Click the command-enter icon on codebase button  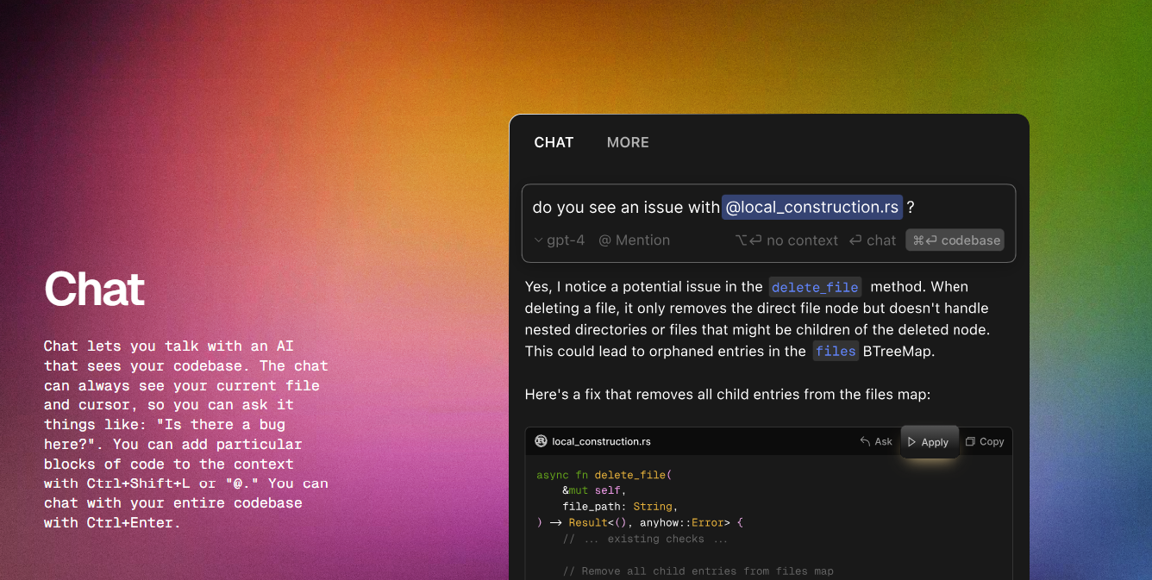(x=924, y=240)
